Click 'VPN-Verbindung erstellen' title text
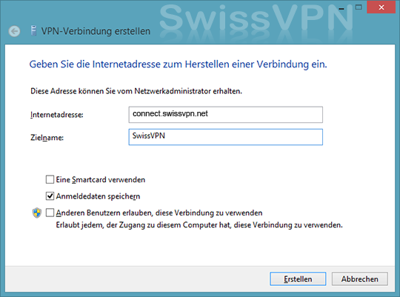 (96, 31)
